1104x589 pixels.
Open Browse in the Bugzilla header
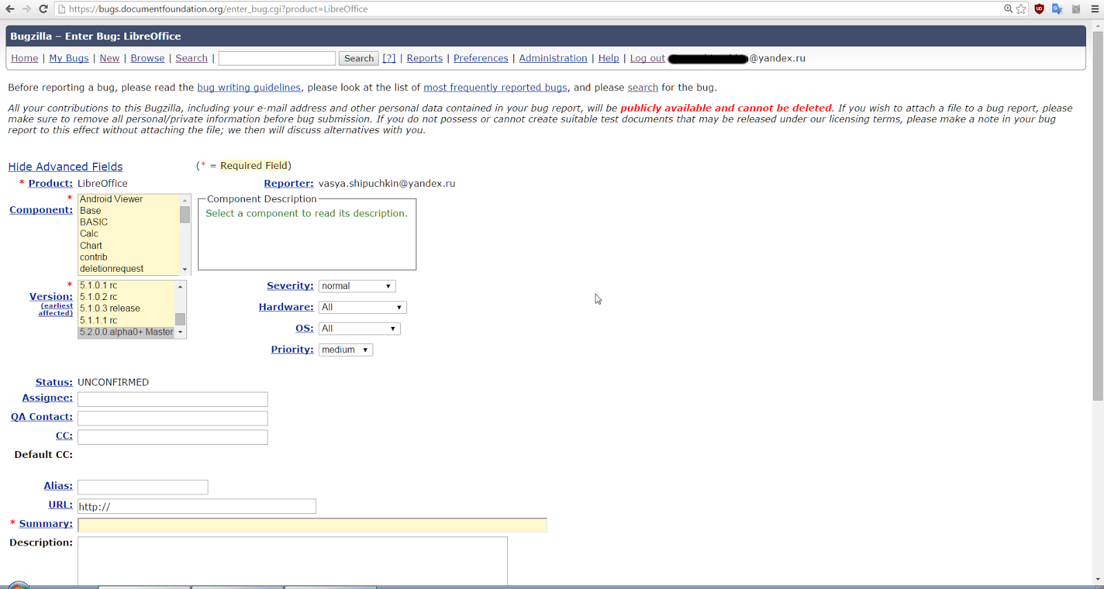(x=148, y=59)
